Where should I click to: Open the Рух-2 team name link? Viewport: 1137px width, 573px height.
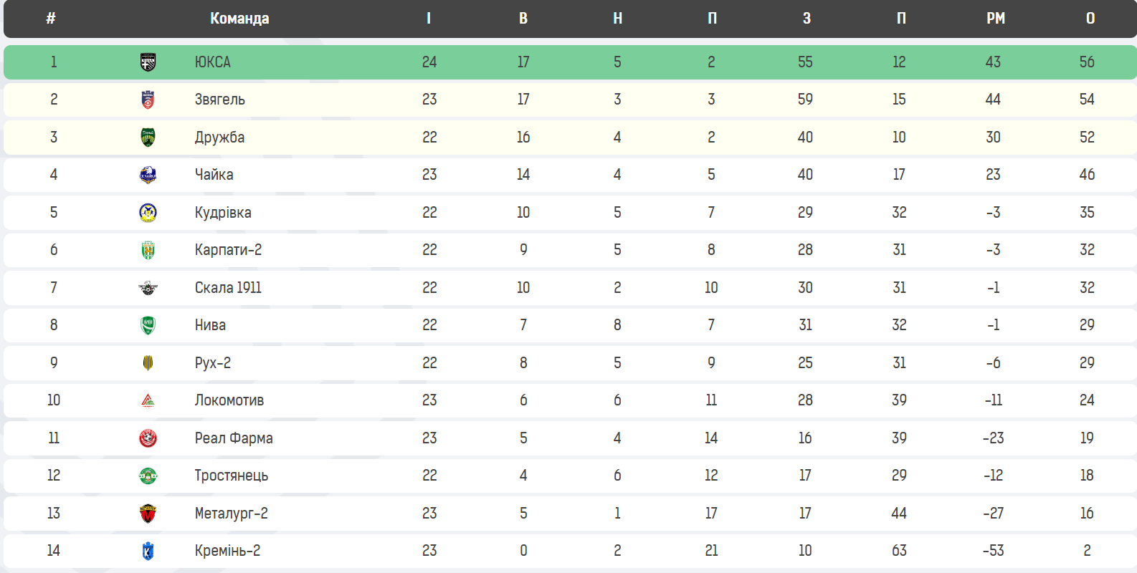coord(213,363)
